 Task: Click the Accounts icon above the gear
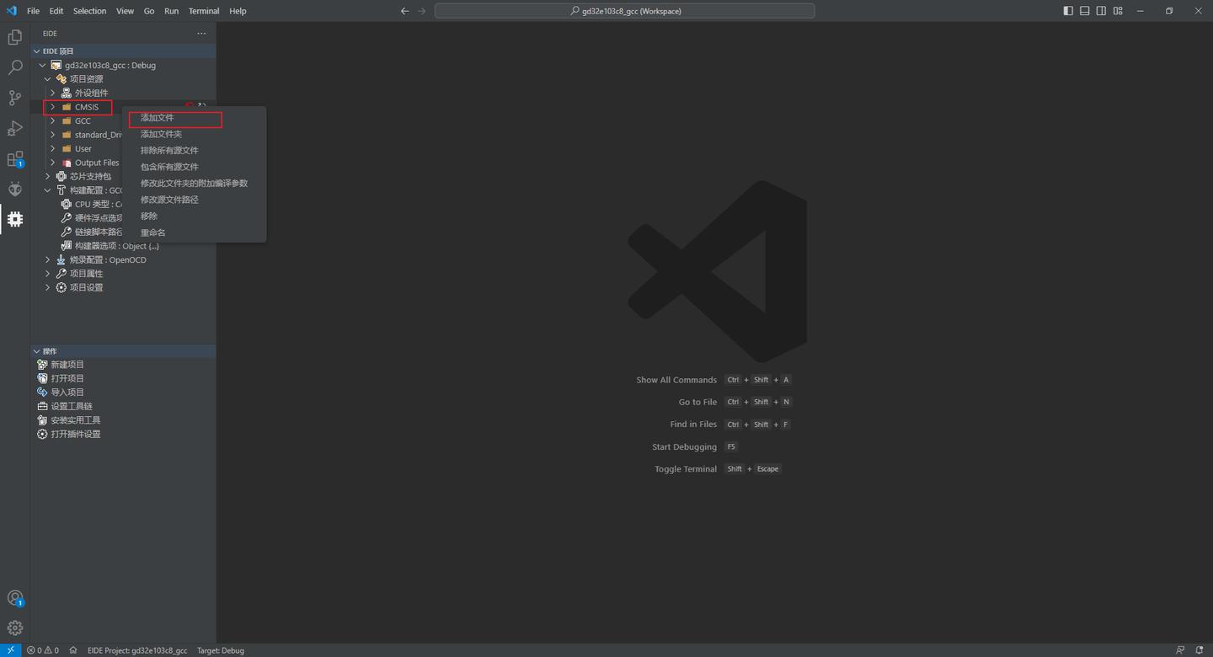[14, 597]
